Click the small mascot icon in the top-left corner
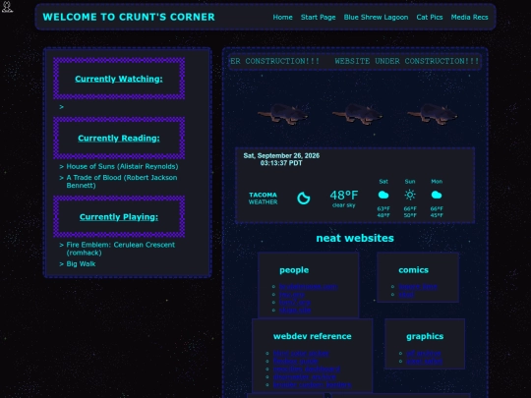Image resolution: width=531 pixels, height=398 pixels. coord(7,7)
